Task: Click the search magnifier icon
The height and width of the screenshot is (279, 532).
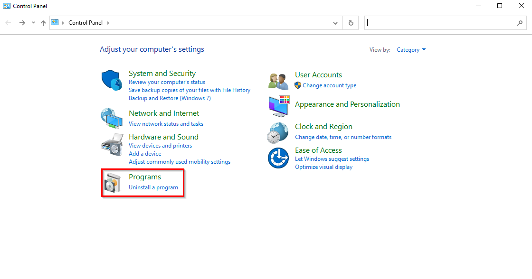Action: pos(520,23)
